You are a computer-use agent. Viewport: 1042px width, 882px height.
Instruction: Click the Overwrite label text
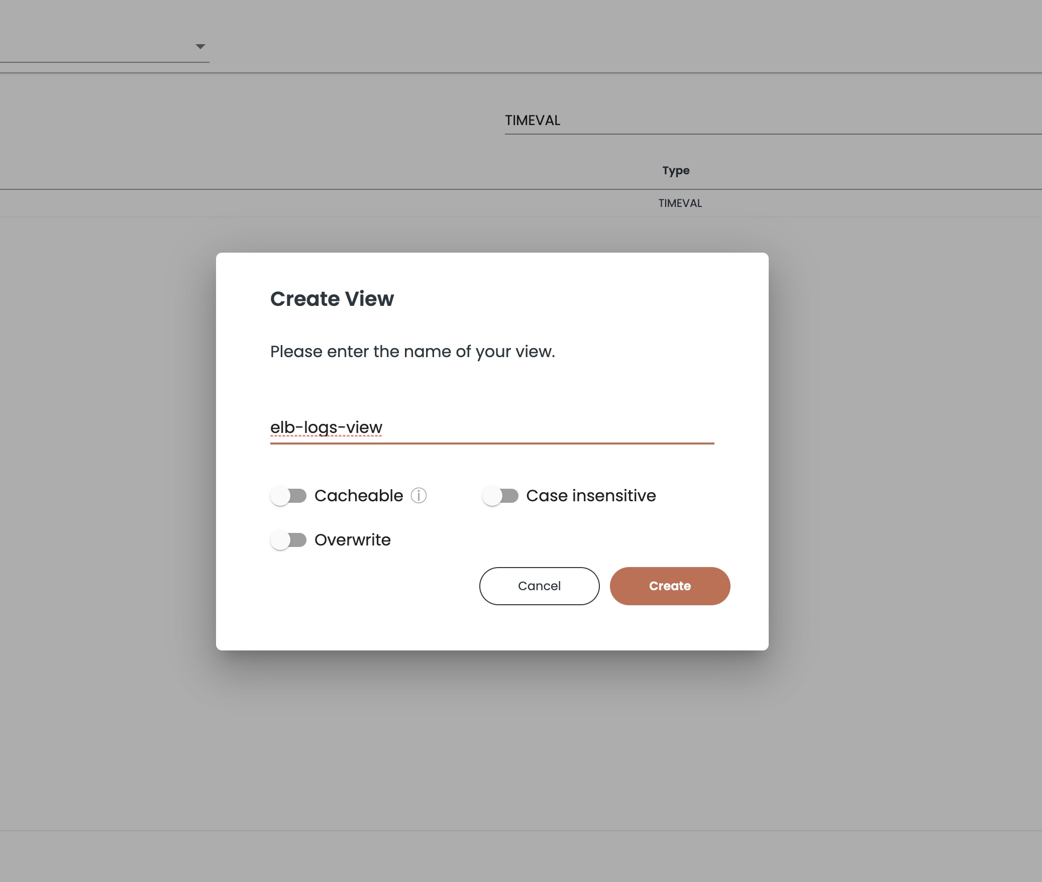[353, 540]
